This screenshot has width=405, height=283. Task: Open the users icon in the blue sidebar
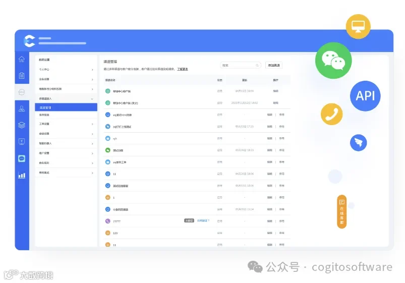click(22, 108)
